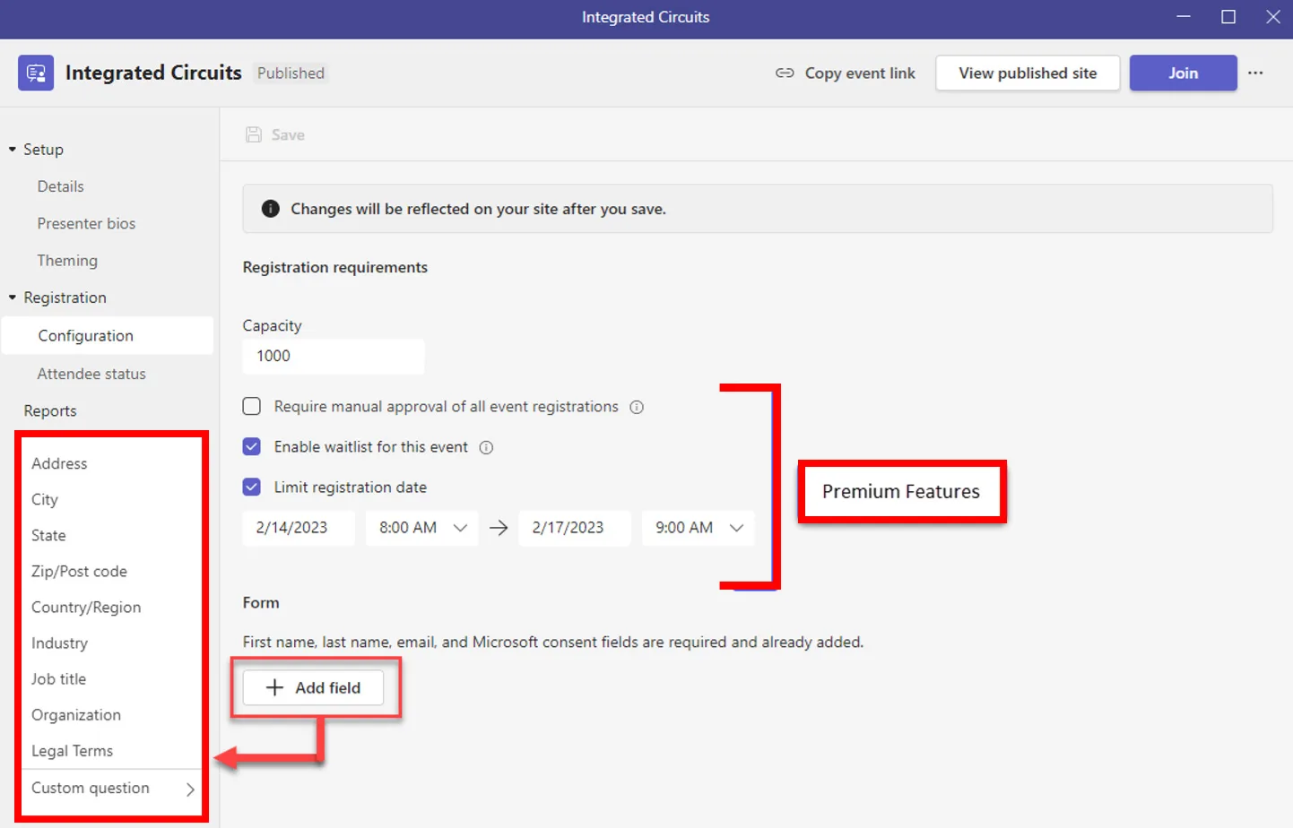Uncheck Limit registration date

(x=252, y=487)
